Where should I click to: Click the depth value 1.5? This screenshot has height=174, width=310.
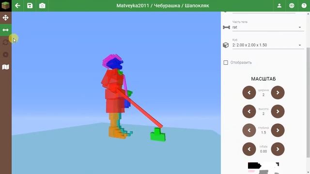point(263,132)
